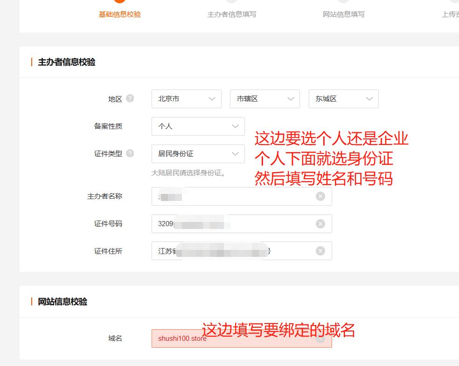Clear the 主办者名称 input with its X icon

click(320, 196)
